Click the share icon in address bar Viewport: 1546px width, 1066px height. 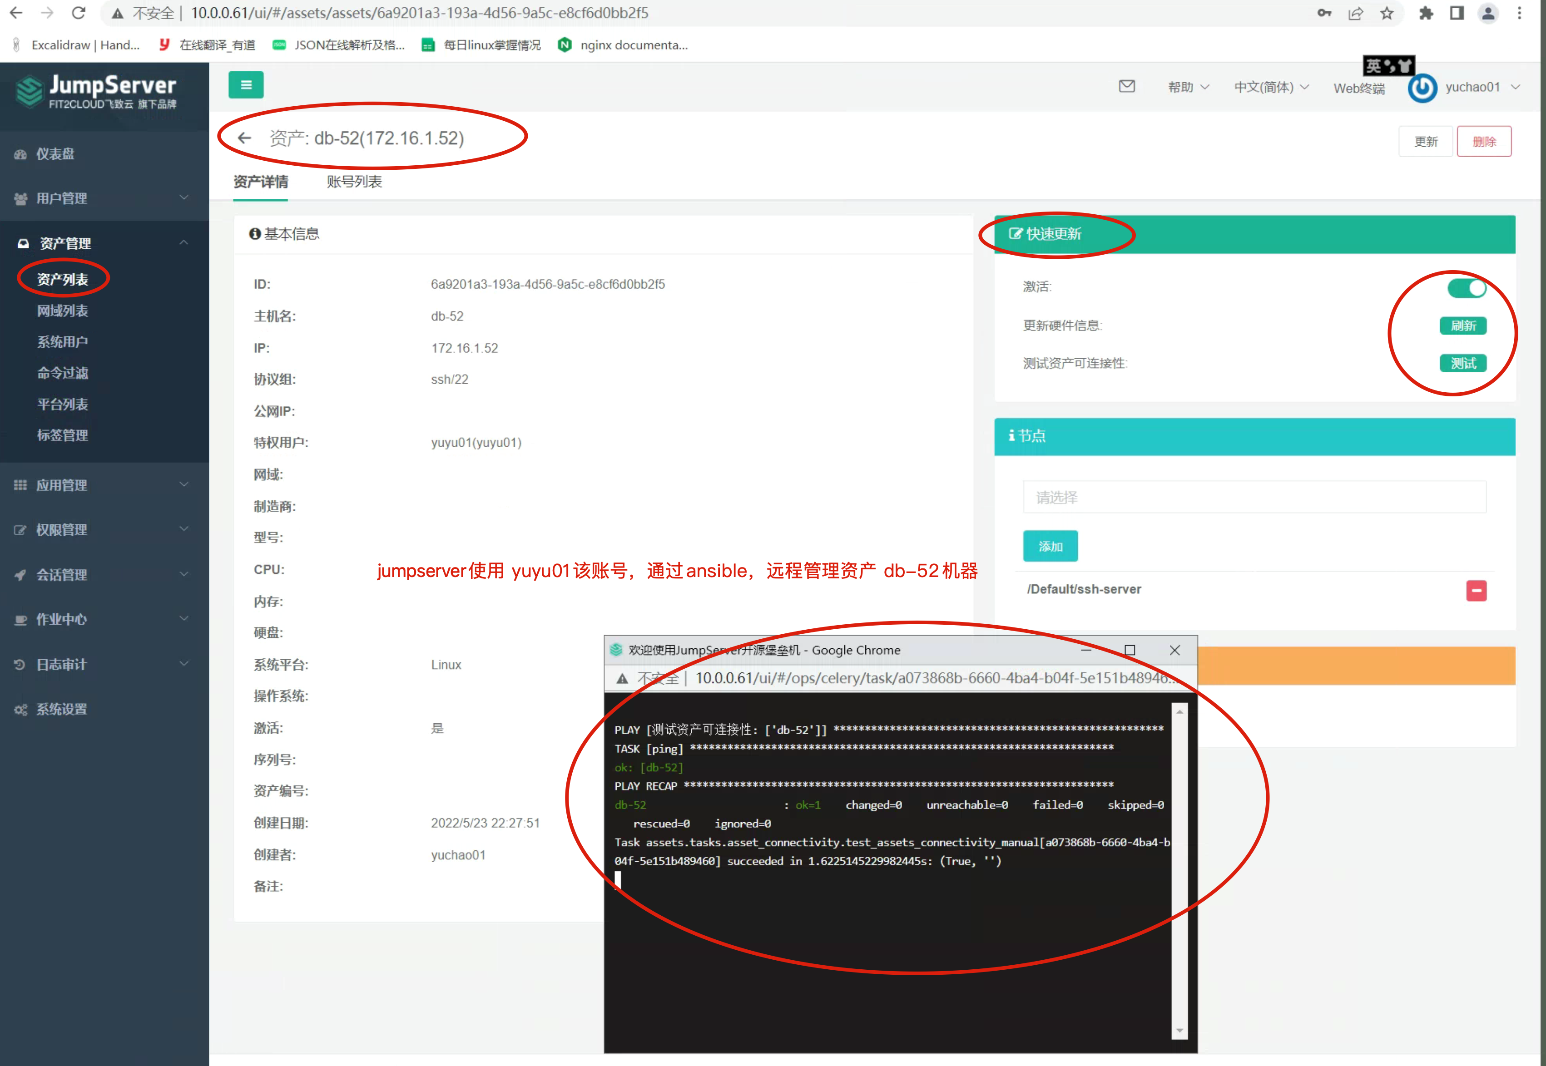1355,13
